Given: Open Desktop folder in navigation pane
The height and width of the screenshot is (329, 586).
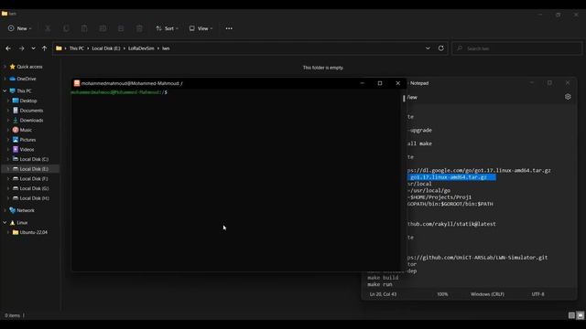Looking at the screenshot, I should (28, 101).
